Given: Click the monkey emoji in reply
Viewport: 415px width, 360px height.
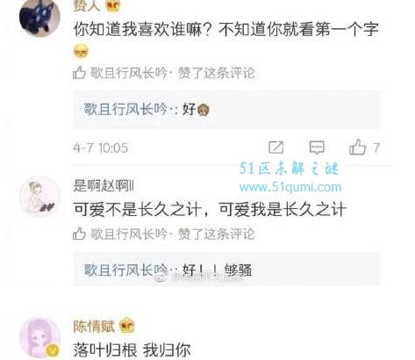Looking at the screenshot, I should coord(204,111).
